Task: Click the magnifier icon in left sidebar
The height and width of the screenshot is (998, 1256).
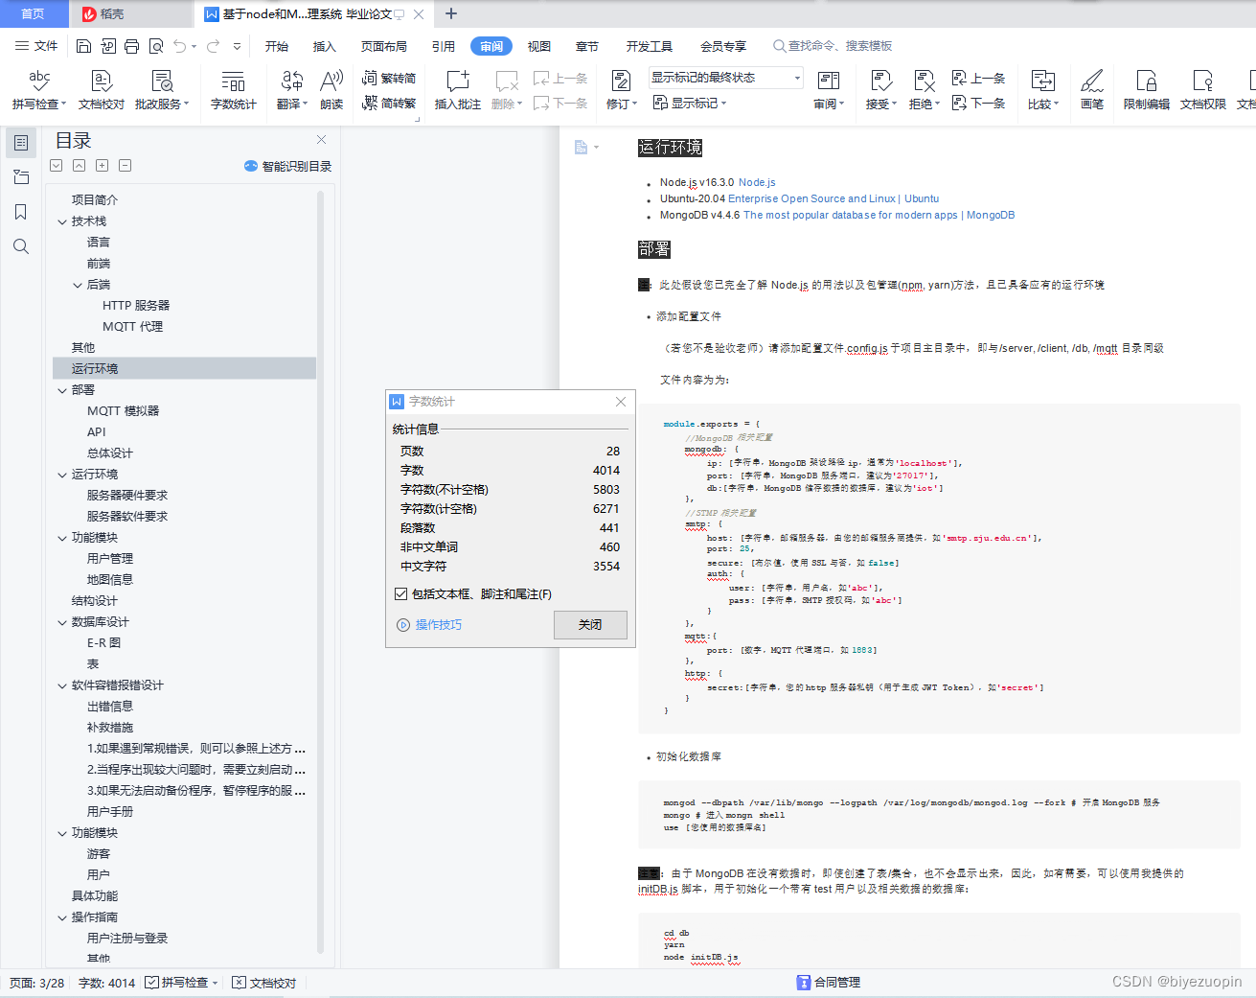Action: 21,246
